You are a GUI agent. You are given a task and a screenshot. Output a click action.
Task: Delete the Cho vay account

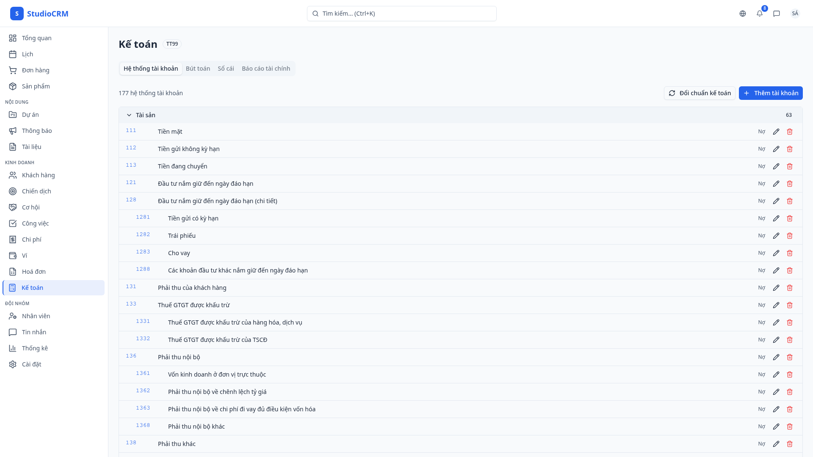click(790, 253)
